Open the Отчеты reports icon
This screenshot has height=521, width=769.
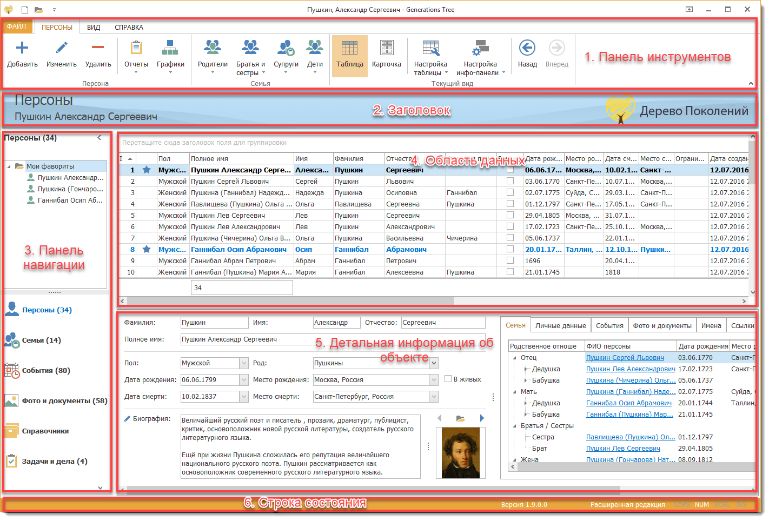(x=136, y=48)
